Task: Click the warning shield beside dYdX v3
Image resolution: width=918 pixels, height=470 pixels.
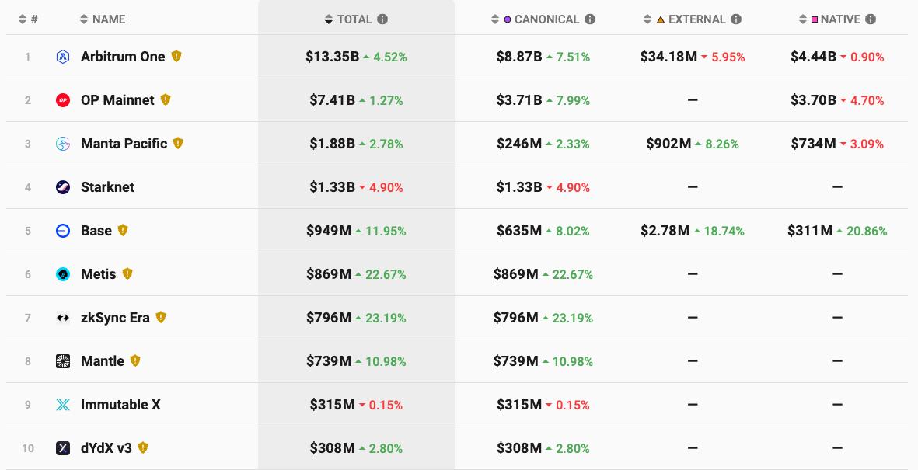Action: click(143, 448)
